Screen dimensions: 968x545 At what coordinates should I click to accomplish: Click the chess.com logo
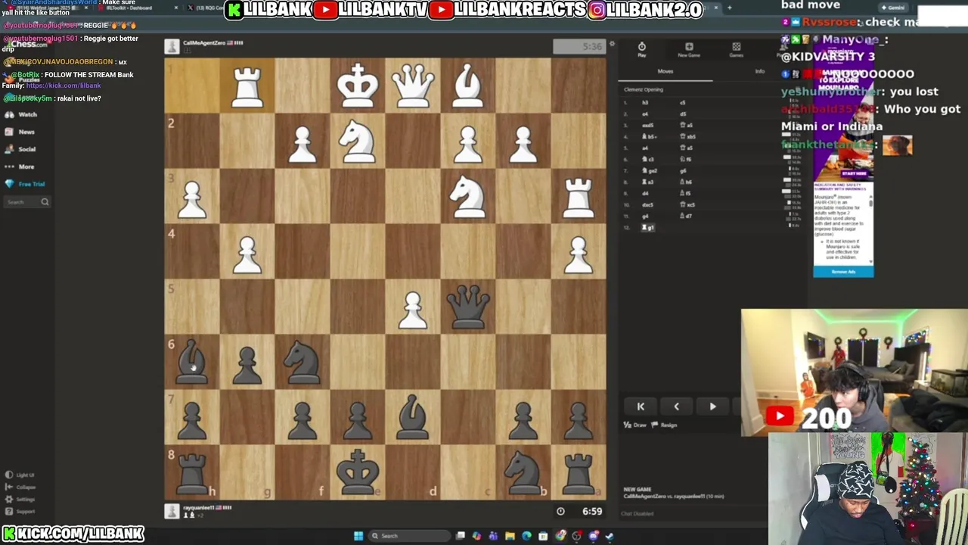click(27, 44)
